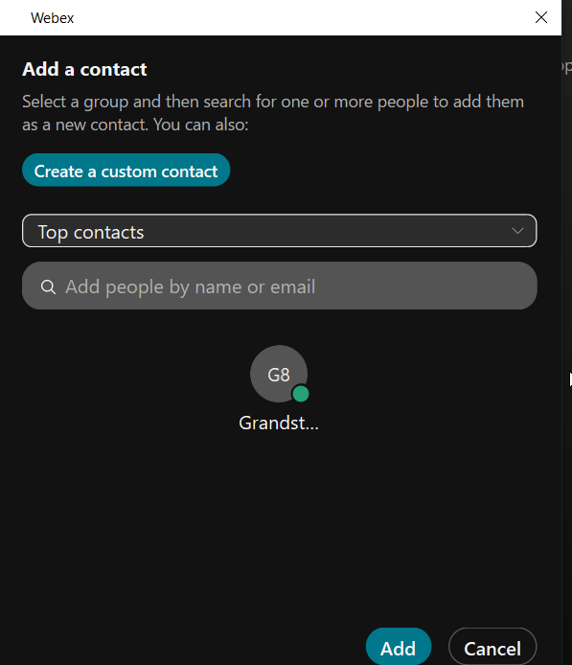
Task: Click the placeholder text in search box
Action: pos(191,287)
